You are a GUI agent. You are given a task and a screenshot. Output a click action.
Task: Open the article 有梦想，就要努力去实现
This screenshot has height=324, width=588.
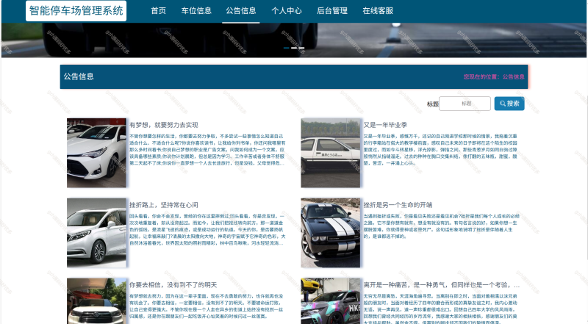(163, 125)
